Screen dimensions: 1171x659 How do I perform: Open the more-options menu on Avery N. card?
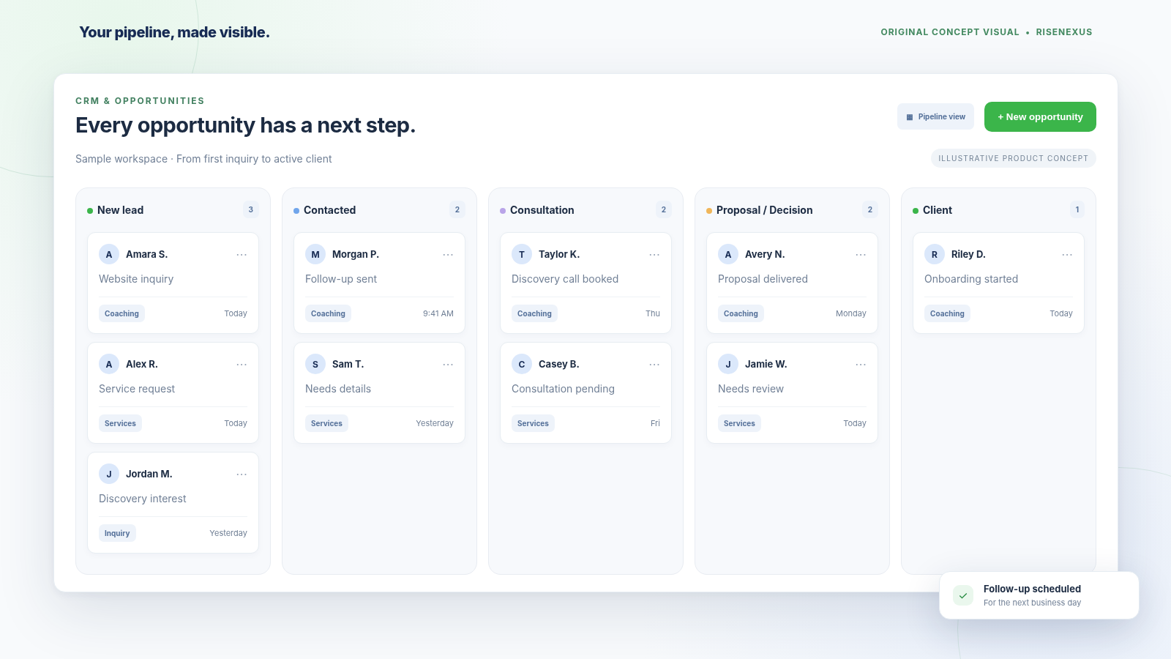coord(861,255)
